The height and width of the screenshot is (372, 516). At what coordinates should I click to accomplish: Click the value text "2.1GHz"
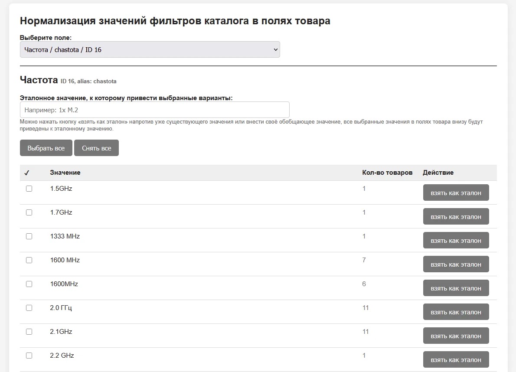pos(61,332)
